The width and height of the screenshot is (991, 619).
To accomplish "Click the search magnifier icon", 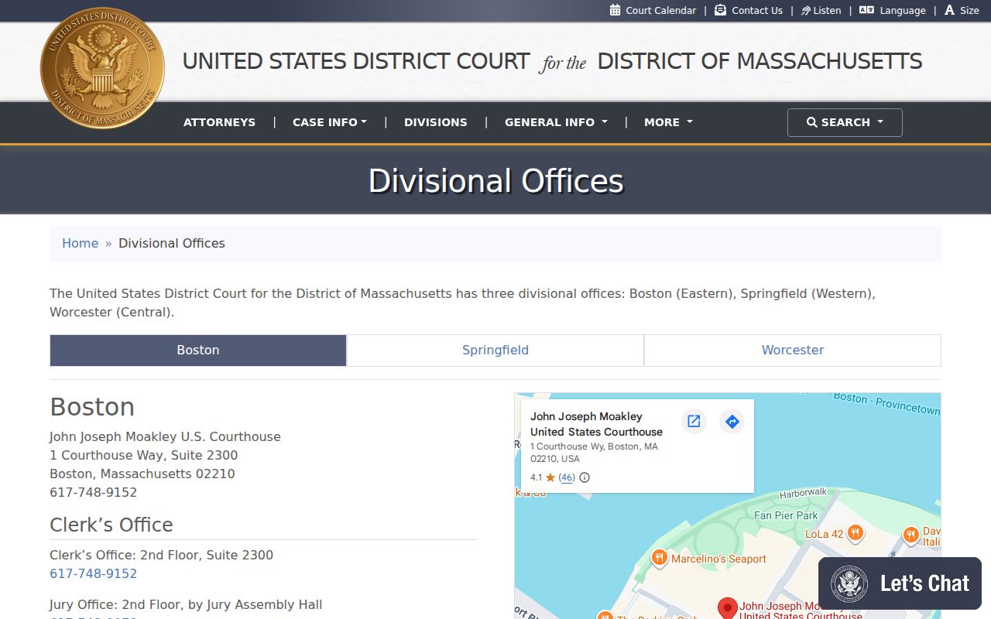I will [812, 122].
